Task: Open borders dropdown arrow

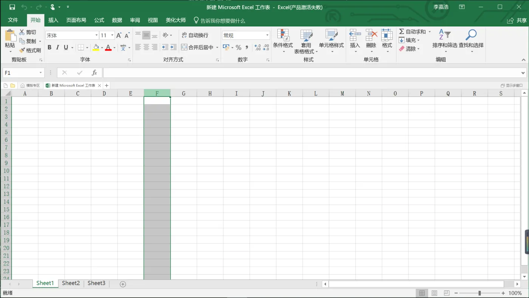Action: click(x=87, y=47)
